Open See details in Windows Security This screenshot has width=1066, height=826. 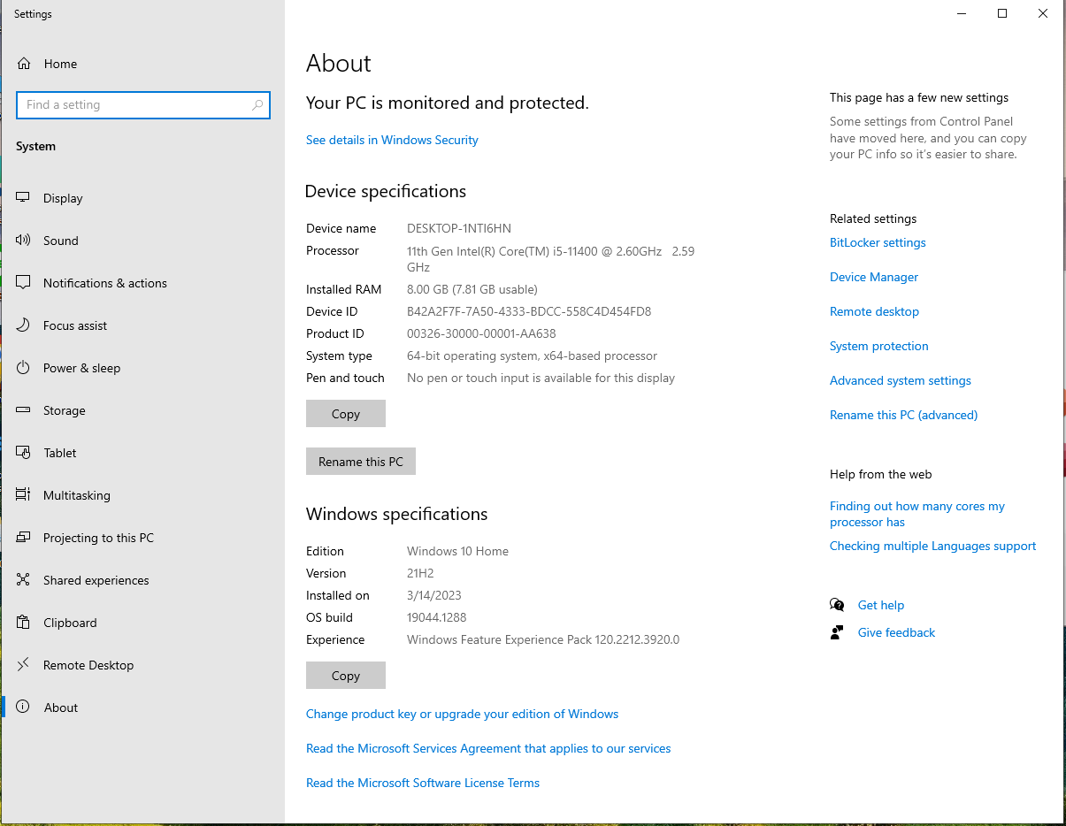click(x=392, y=140)
